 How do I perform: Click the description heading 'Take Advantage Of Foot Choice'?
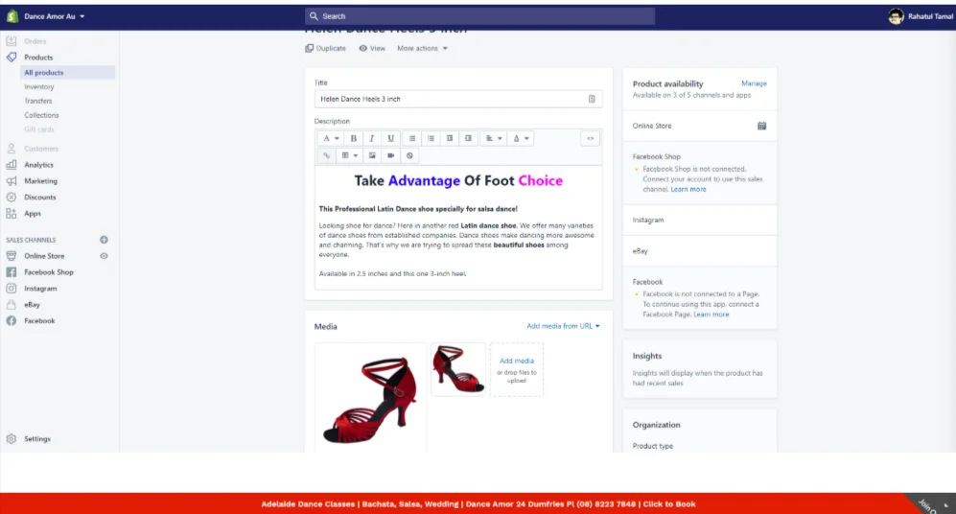pos(458,180)
